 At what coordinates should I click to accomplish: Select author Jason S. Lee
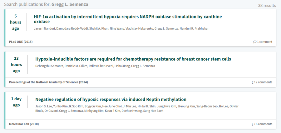pyautogui.click(x=44, y=106)
